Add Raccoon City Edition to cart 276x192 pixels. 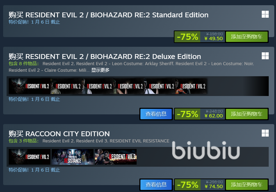pos(246,185)
